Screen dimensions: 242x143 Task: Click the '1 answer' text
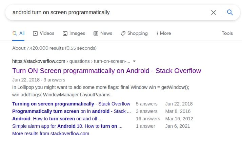[x=145, y=126]
